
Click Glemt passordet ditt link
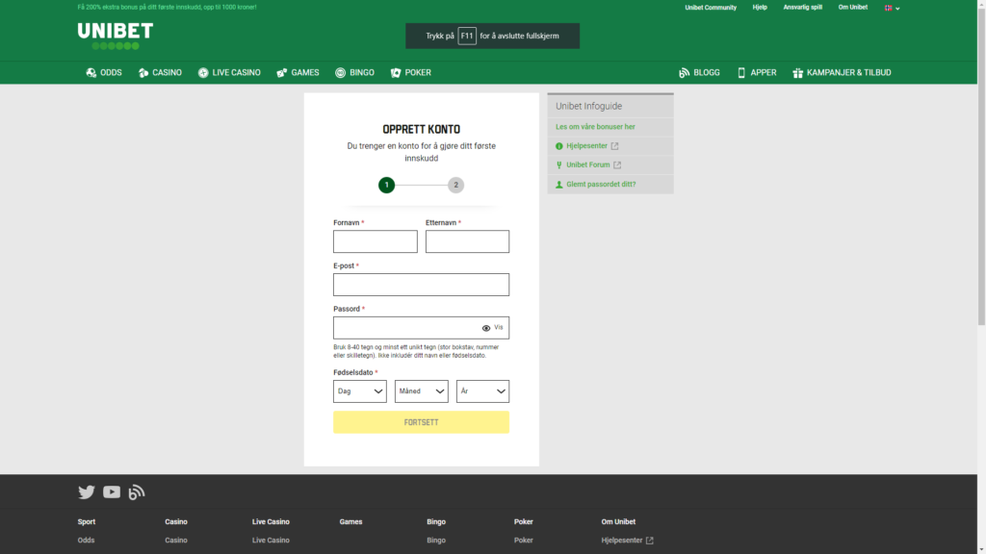click(x=601, y=184)
